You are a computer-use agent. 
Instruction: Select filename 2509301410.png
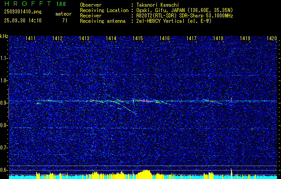pos(23,12)
